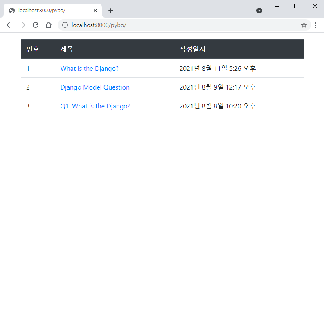
Task: Close the browser window
Action: [315, 7]
